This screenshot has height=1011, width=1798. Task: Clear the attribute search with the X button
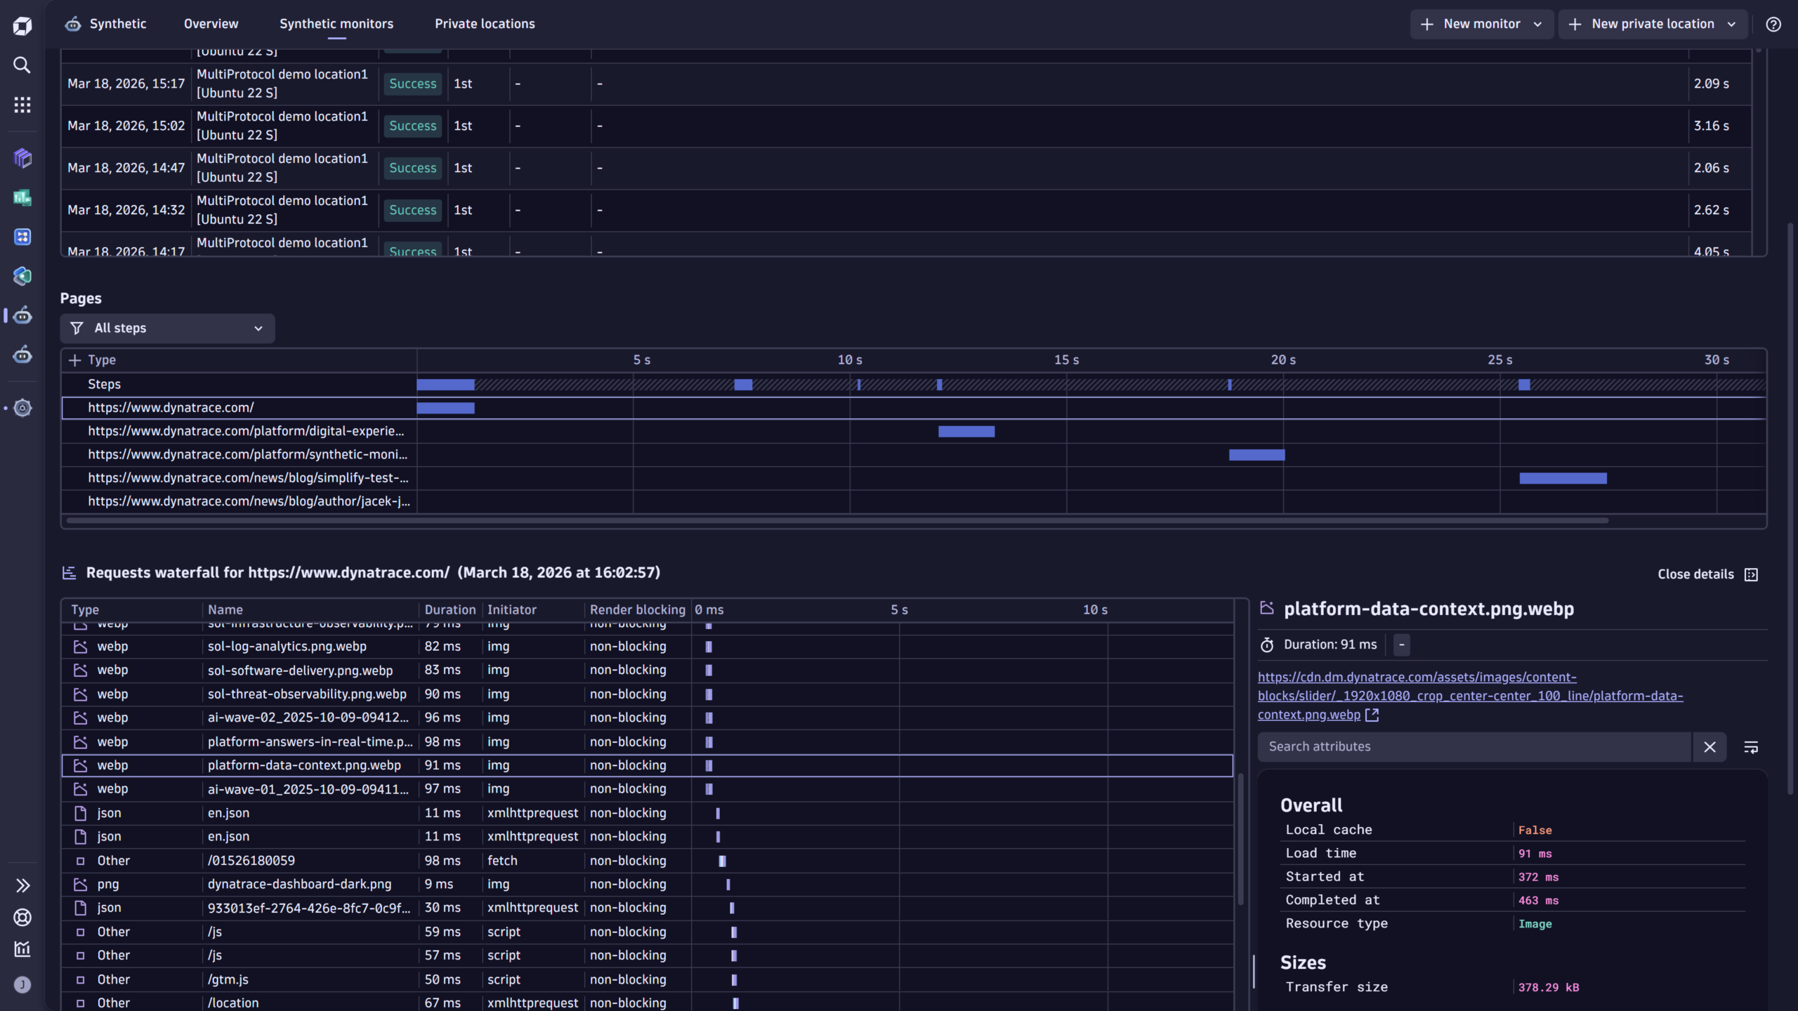[x=1710, y=746]
